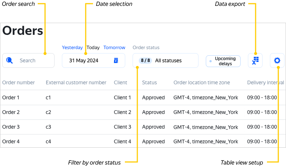Click the Status column header
Screen dimensions: 286x166
(x=149, y=82)
